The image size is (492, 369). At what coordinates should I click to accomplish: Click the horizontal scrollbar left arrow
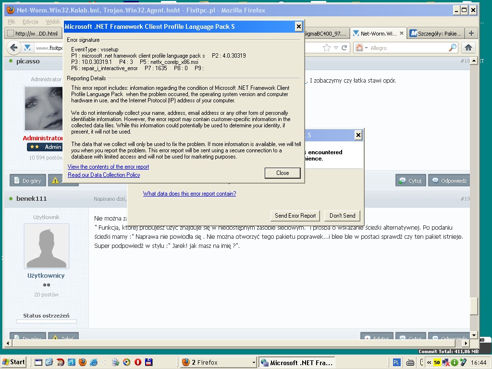coord(8,343)
